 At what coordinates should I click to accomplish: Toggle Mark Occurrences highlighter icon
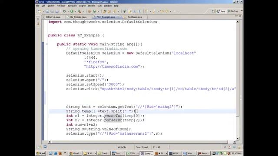(x=130, y=11)
